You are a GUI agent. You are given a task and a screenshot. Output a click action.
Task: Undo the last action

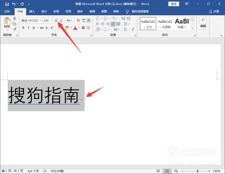click(14, 4)
